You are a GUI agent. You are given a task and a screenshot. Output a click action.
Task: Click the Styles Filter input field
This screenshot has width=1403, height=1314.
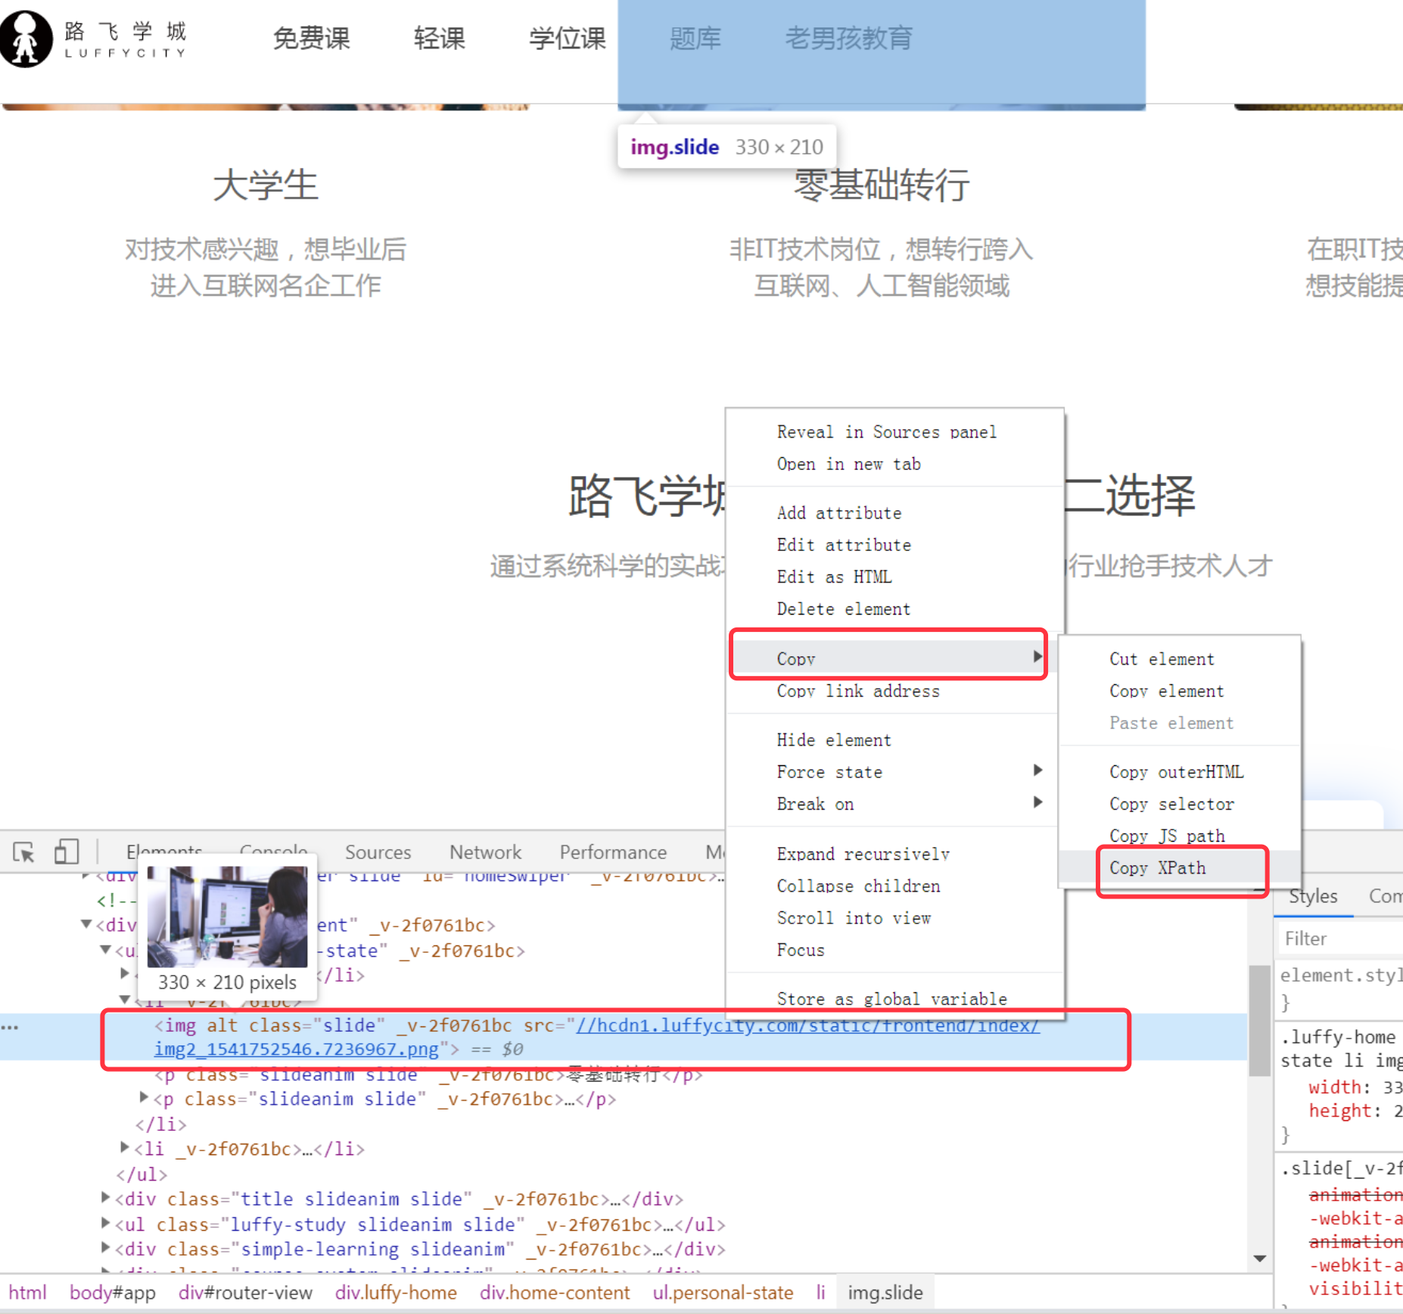click(x=1339, y=939)
